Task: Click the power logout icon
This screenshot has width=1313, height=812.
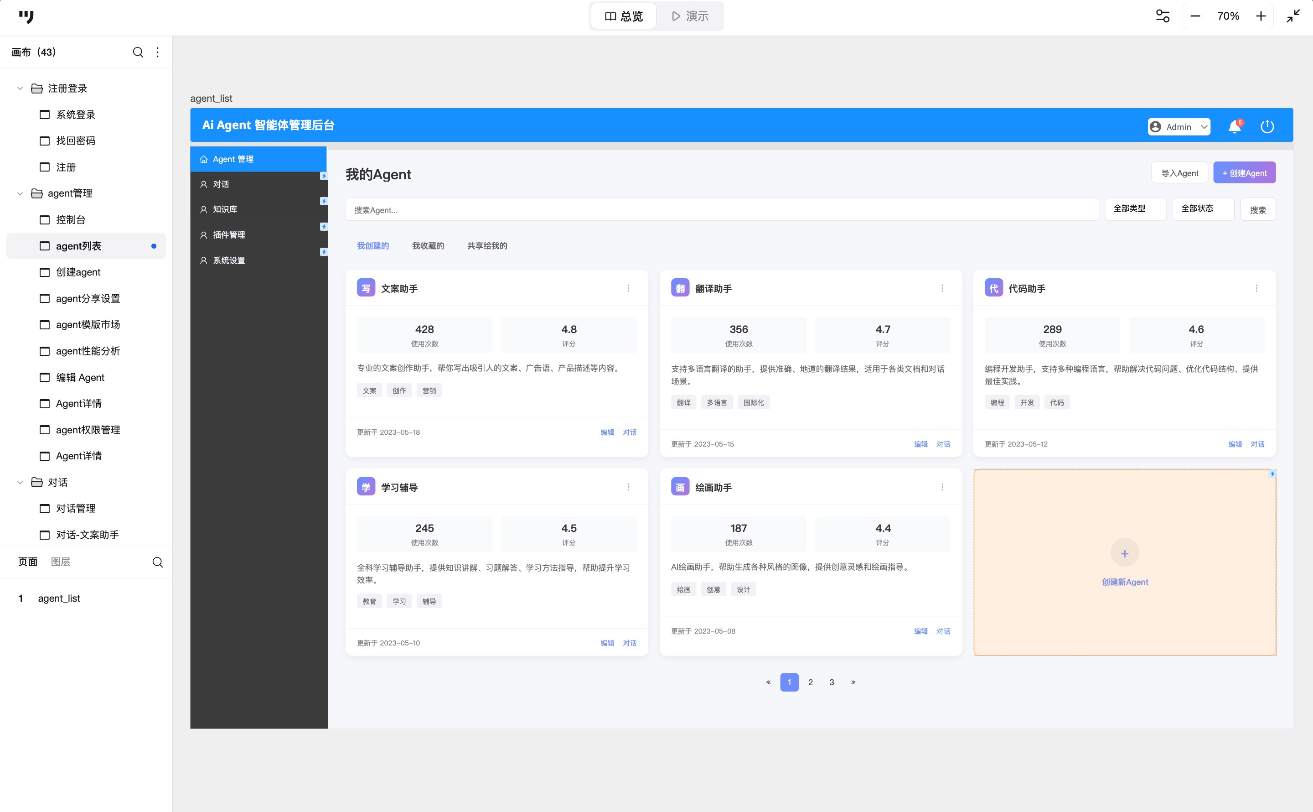Action: click(1267, 127)
